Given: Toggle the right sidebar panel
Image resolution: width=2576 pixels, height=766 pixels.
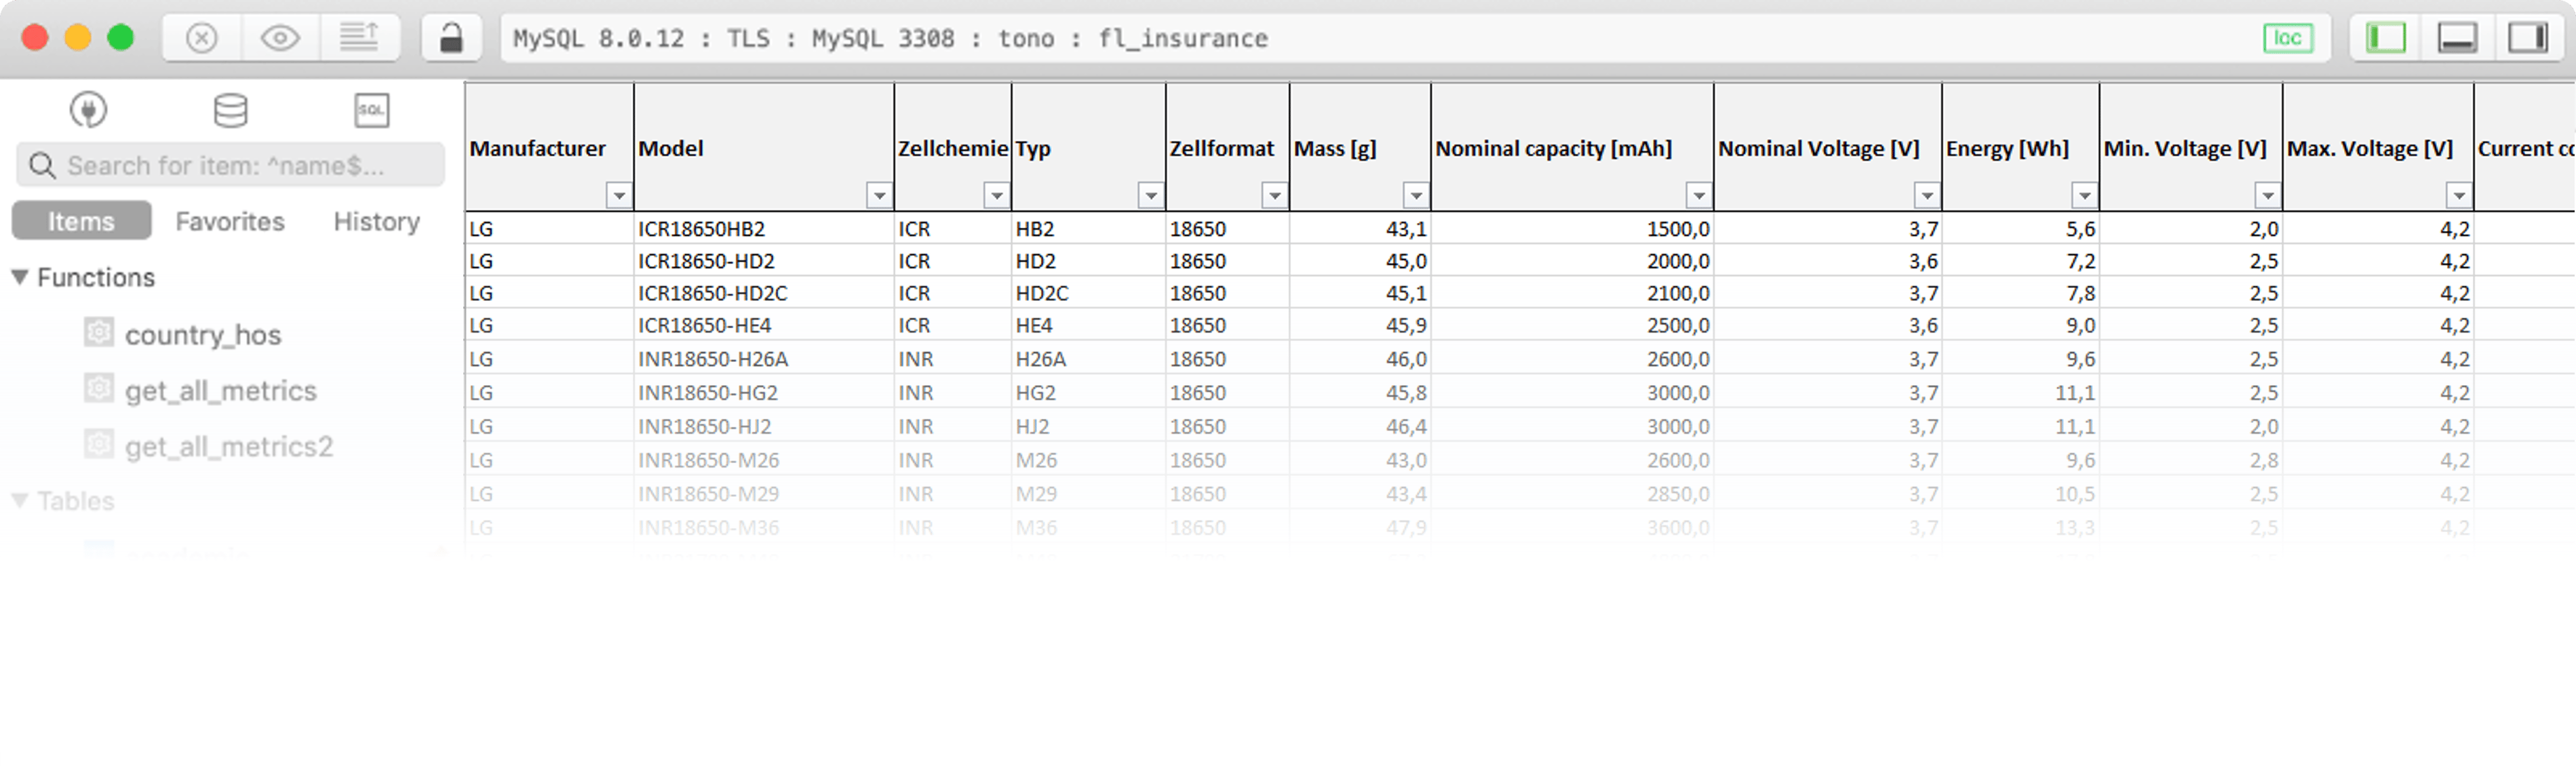Looking at the screenshot, I should click(2527, 38).
